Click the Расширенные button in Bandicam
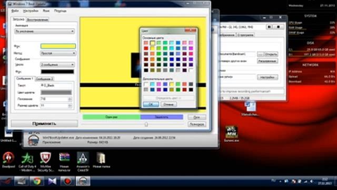This screenshot has height=190, width=337. point(267,61)
